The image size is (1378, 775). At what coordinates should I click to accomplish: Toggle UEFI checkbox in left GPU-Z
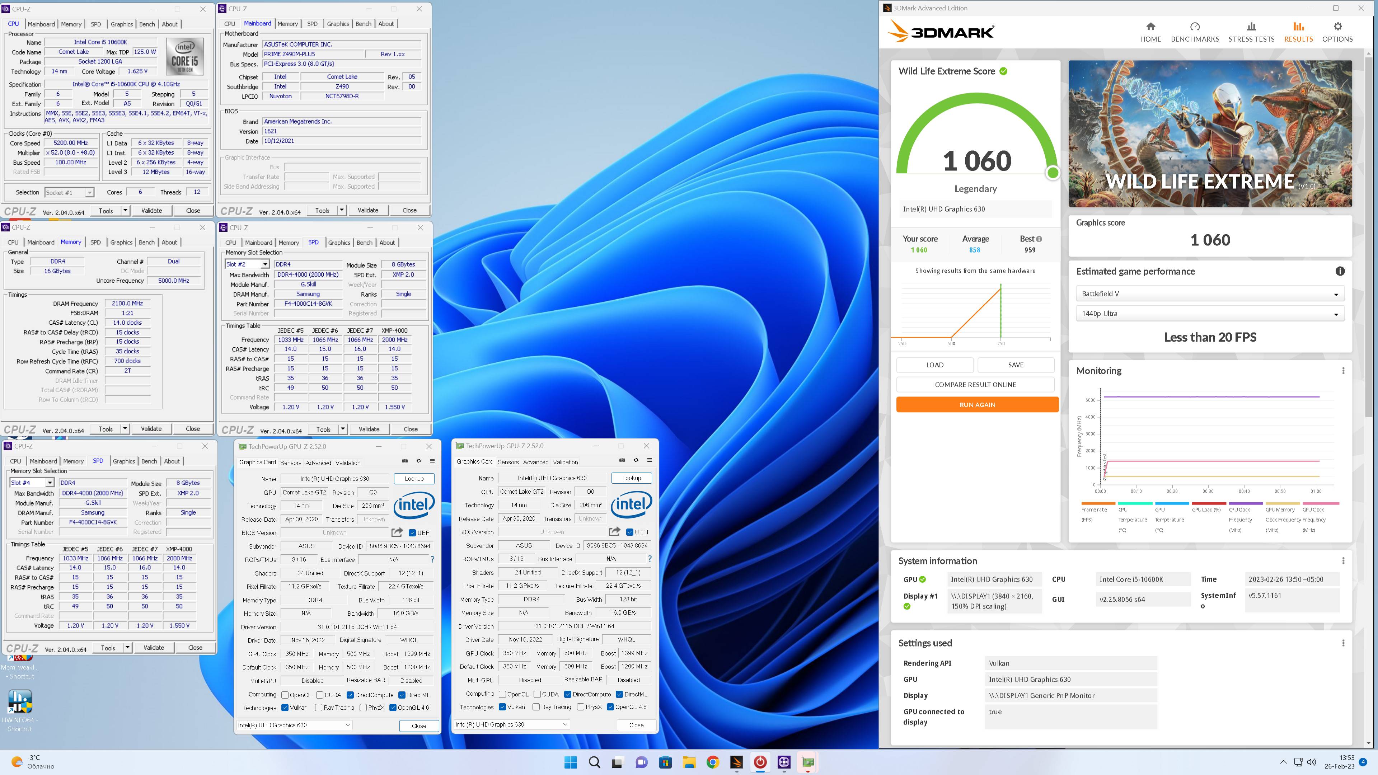[x=412, y=533]
